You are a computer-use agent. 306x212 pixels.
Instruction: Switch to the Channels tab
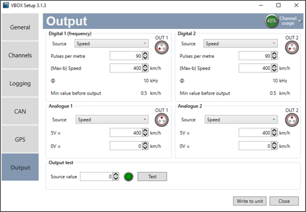click(20, 55)
